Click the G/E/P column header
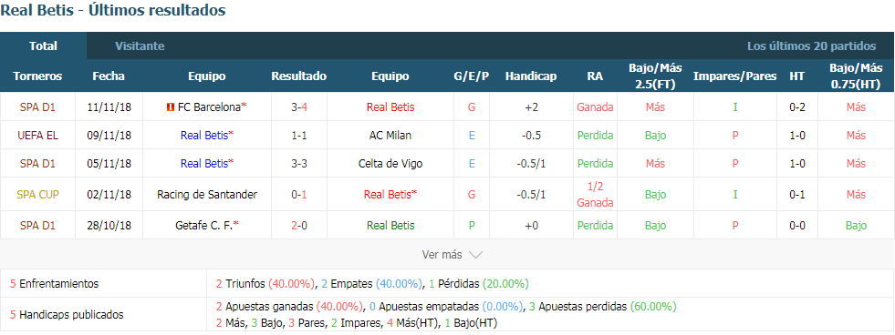 pyautogui.click(x=472, y=76)
